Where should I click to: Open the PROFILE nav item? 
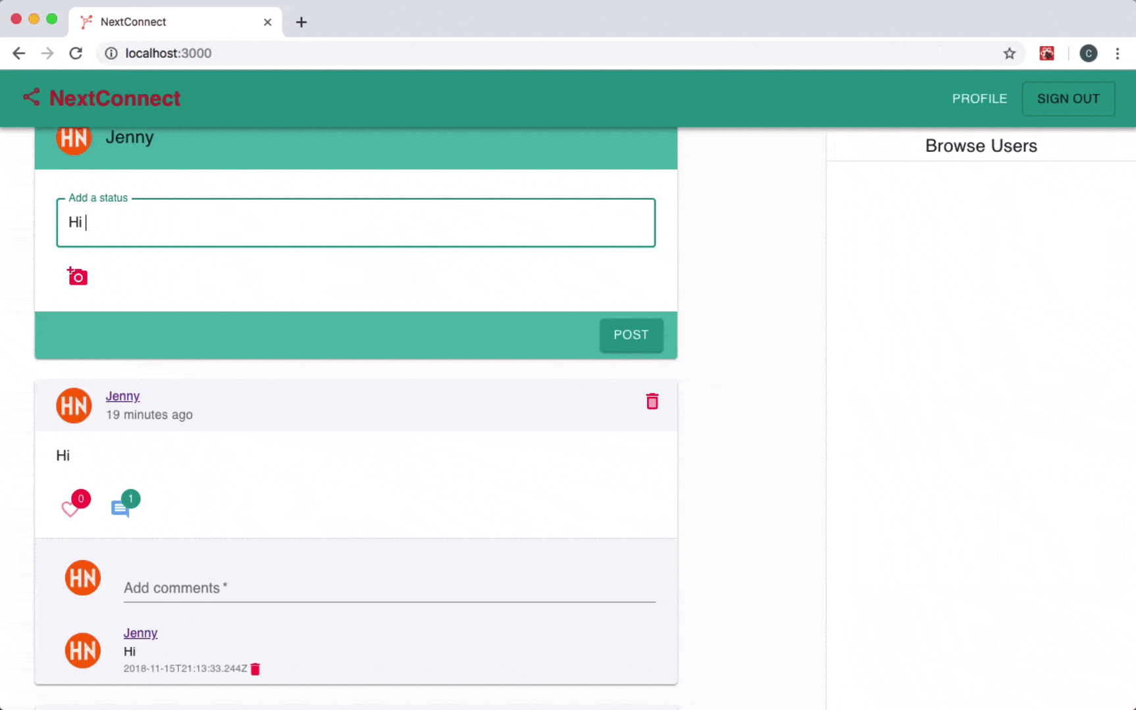click(x=979, y=99)
